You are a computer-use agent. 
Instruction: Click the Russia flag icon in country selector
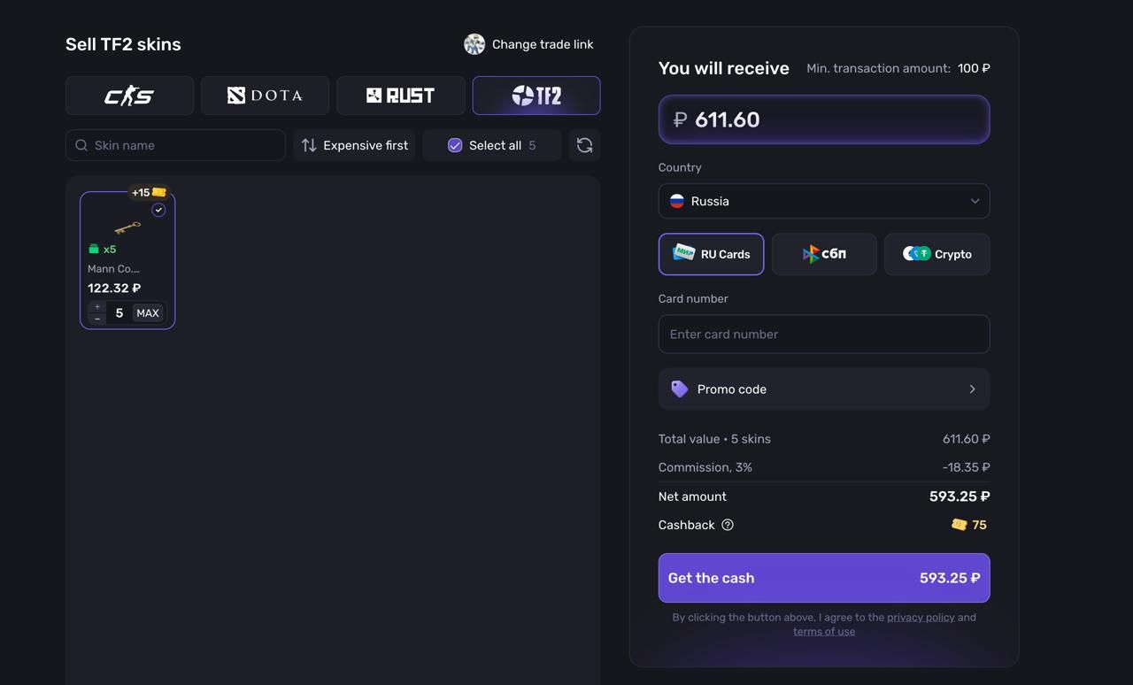point(676,200)
